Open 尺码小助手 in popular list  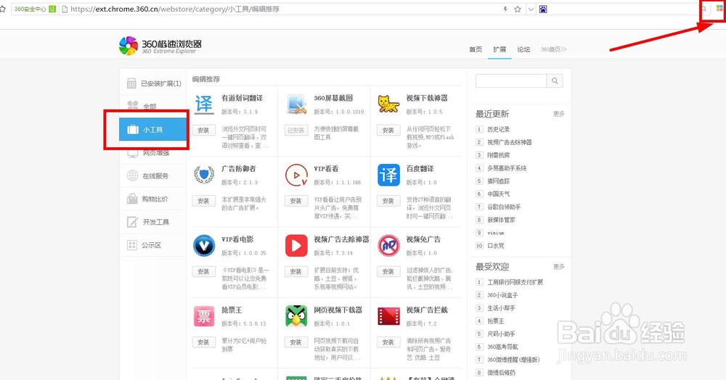click(x=501, y=334)
